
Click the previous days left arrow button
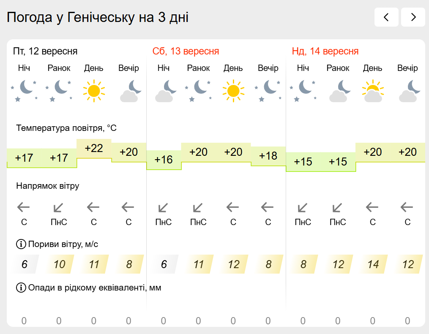[386, 17]
